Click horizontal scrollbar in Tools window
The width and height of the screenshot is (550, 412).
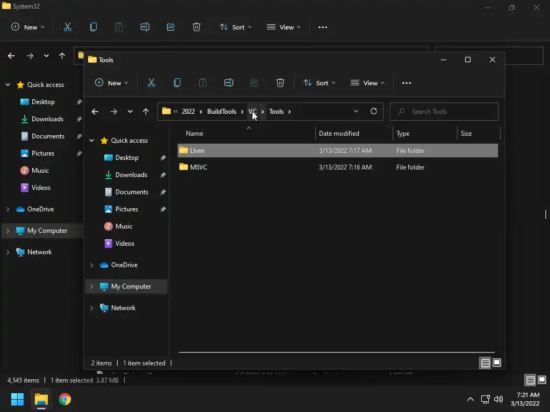click(x=336, y=352)
